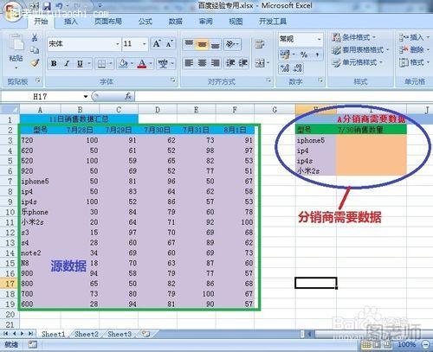This screenshot has width=433, height=352.
Task: Decrease font size with small A
Action: (x=169, y=44)
